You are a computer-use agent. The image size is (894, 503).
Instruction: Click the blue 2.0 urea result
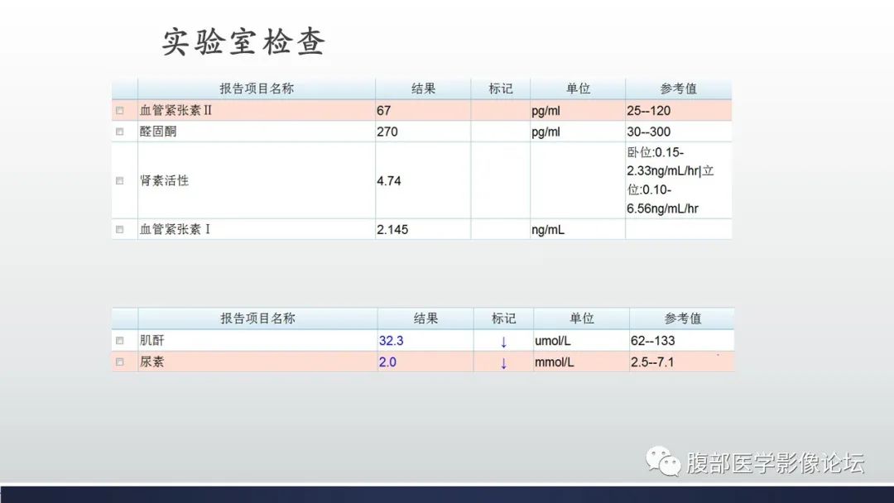pyautogui.click(x=387, y=362)
